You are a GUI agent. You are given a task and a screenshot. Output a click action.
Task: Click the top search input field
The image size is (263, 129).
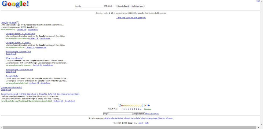tap(90, 6)
